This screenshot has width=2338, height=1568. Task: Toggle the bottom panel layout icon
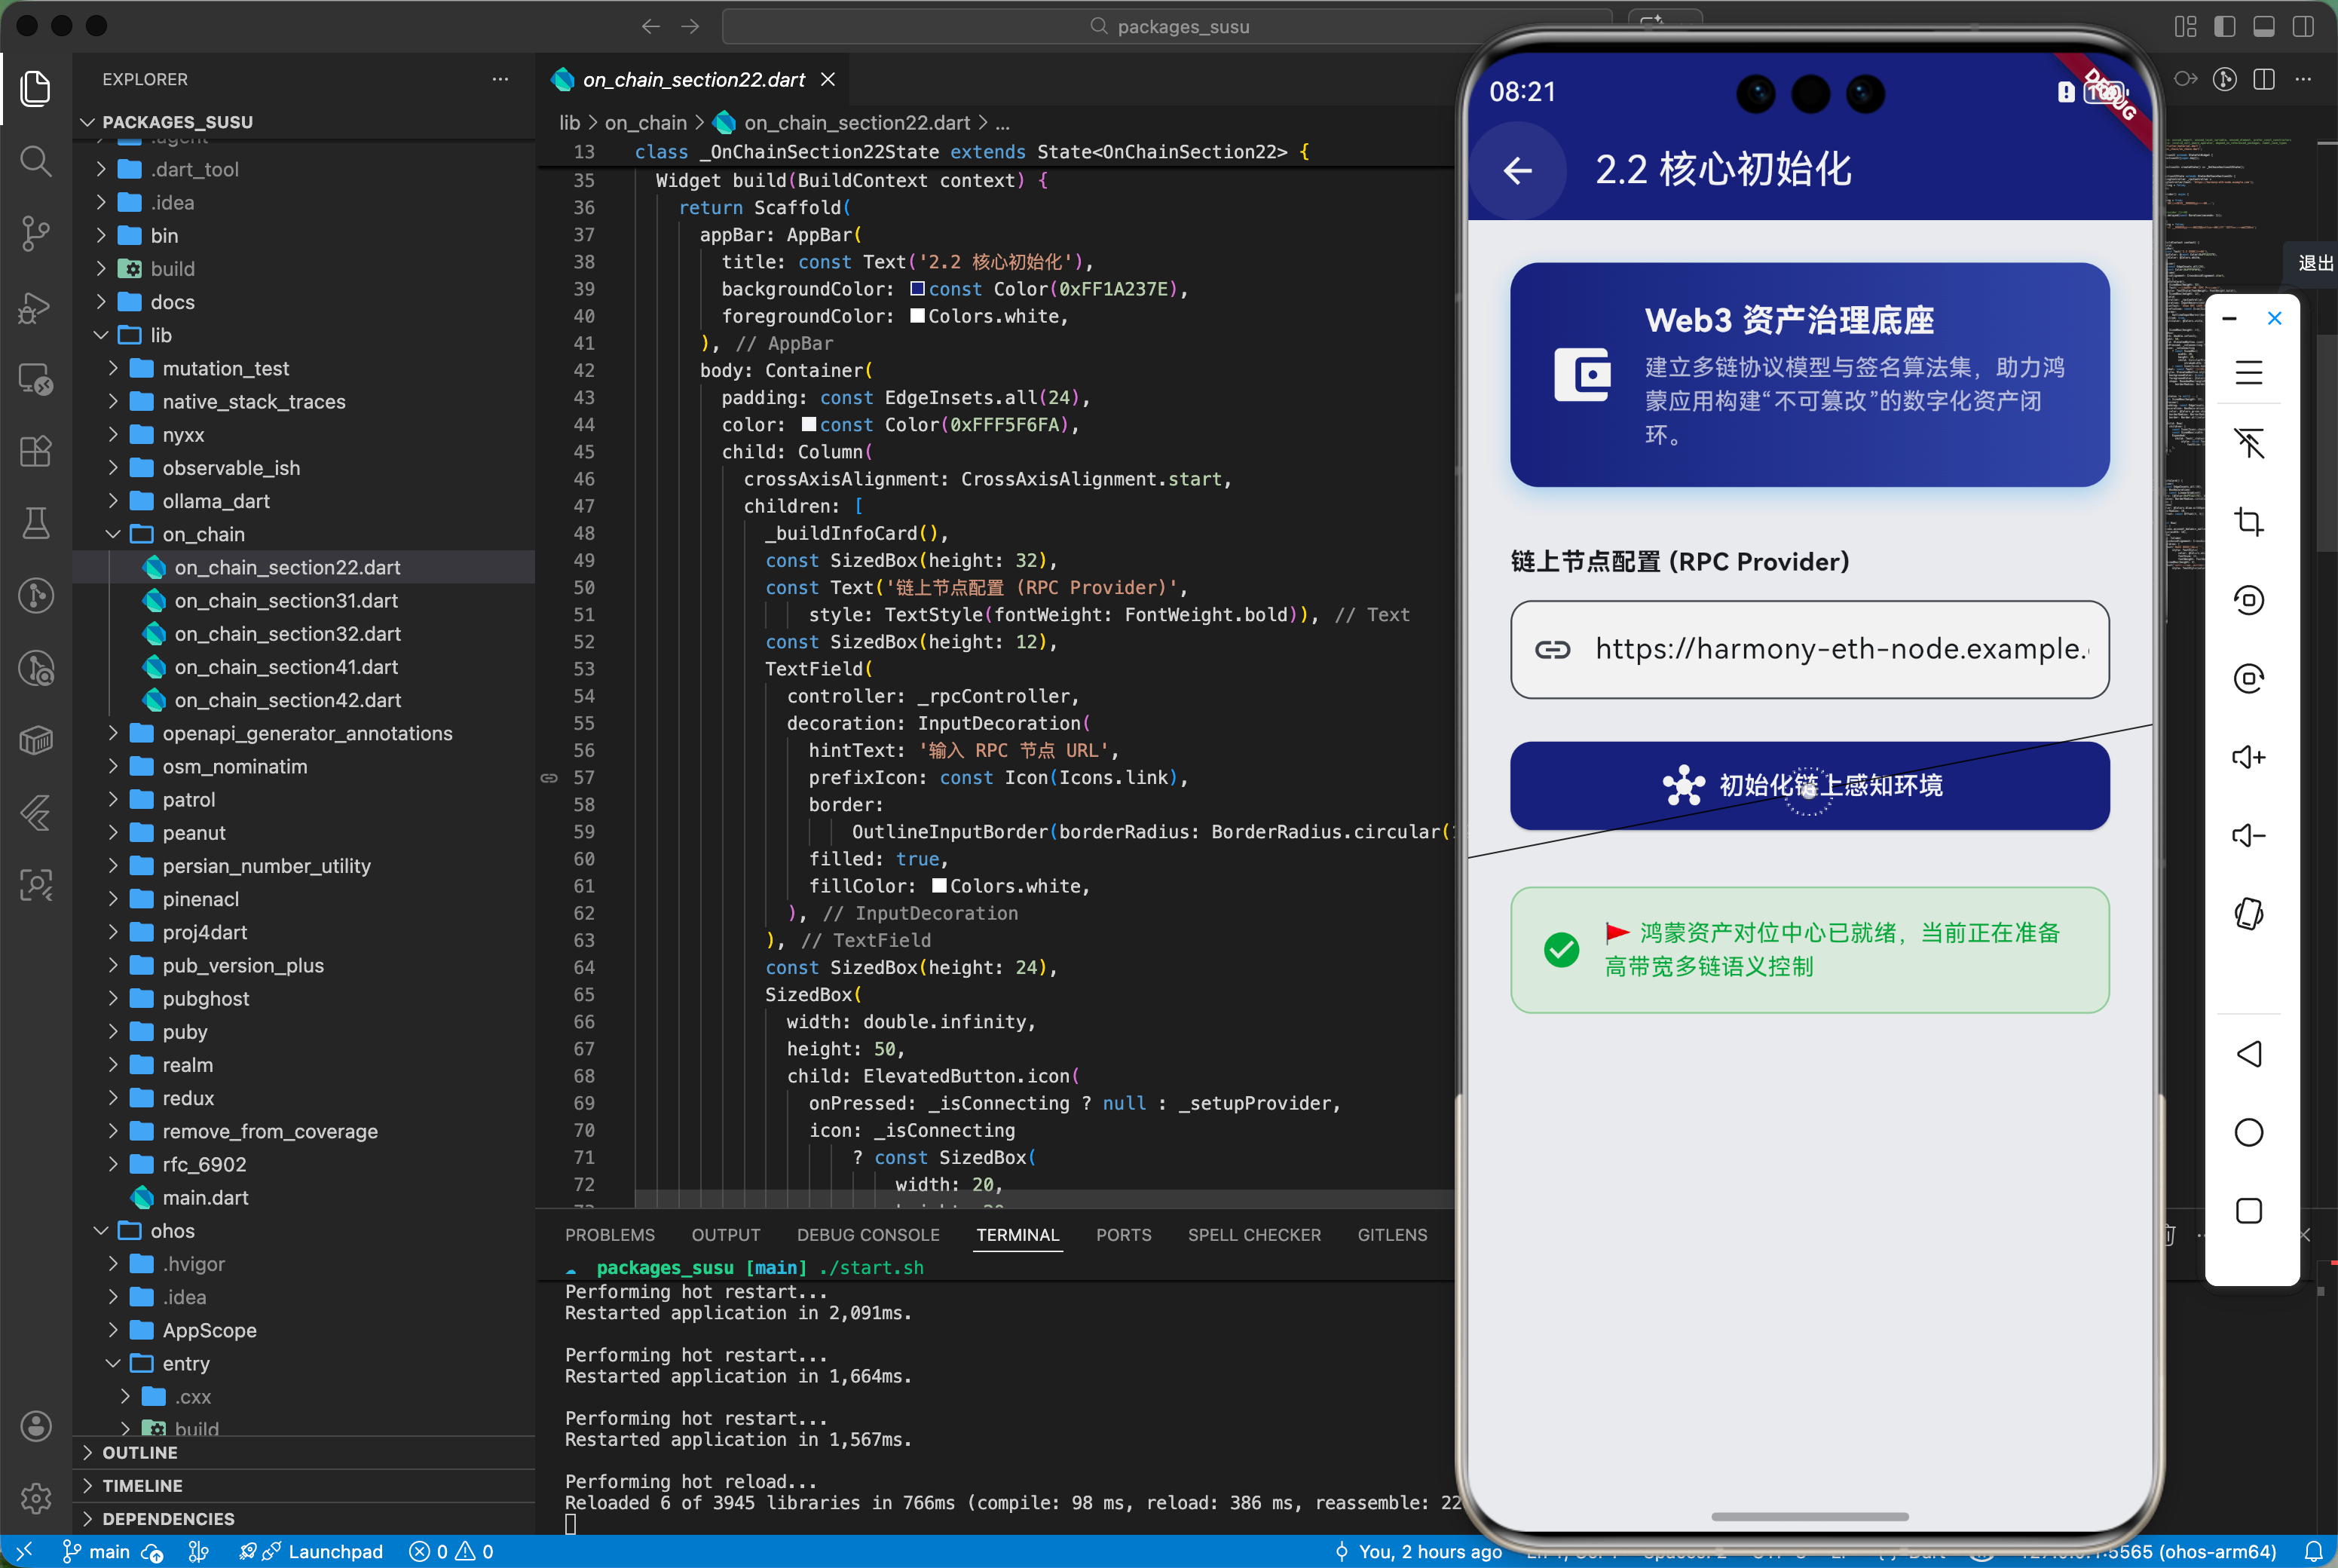[2263, 27]
